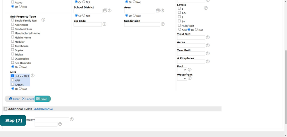287x137 pixels.
Task: Open help icon for Sub Property Type
Action: coord(43,20)
